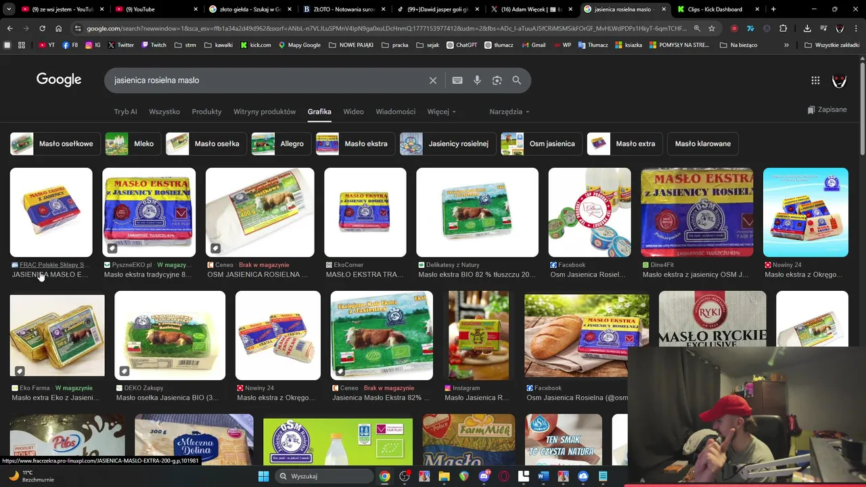Open Opera browser from the taskbar

tap(503, 476)
